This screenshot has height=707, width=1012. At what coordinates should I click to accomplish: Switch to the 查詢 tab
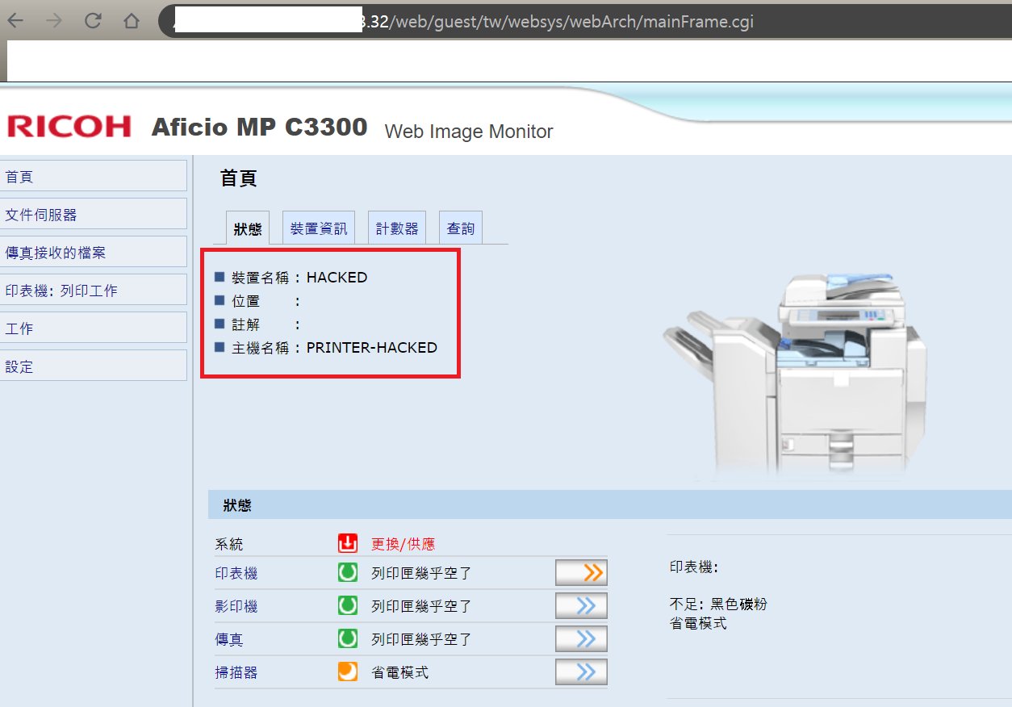click(x=461, y=228)
